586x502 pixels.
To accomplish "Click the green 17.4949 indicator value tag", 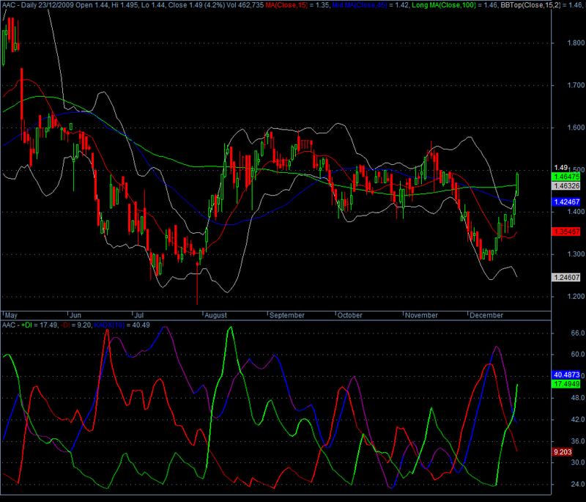I will click(566, 384).
